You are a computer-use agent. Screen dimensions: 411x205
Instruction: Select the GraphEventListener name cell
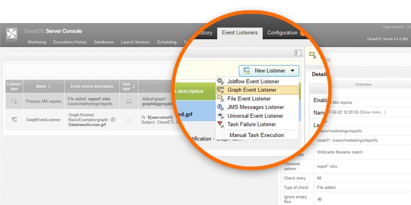click(x=43, y=120)
